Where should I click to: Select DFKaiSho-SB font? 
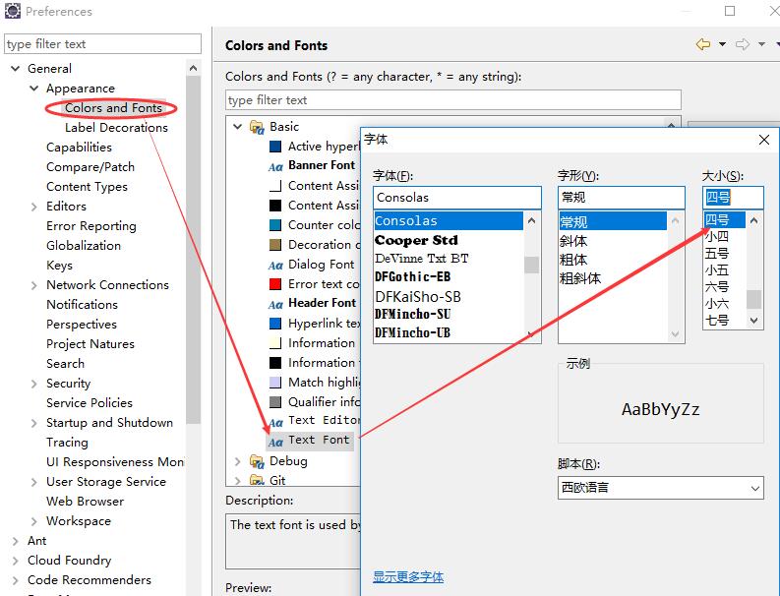pyautogui.click(x=418, y=297)
